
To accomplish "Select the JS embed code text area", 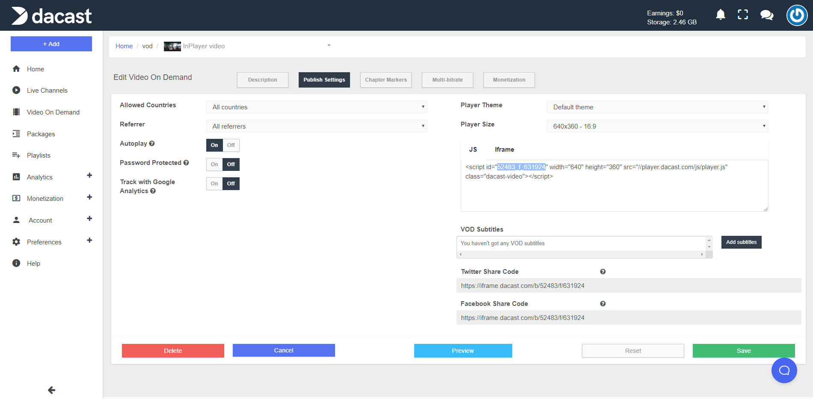I will click(x=614, y=186).
